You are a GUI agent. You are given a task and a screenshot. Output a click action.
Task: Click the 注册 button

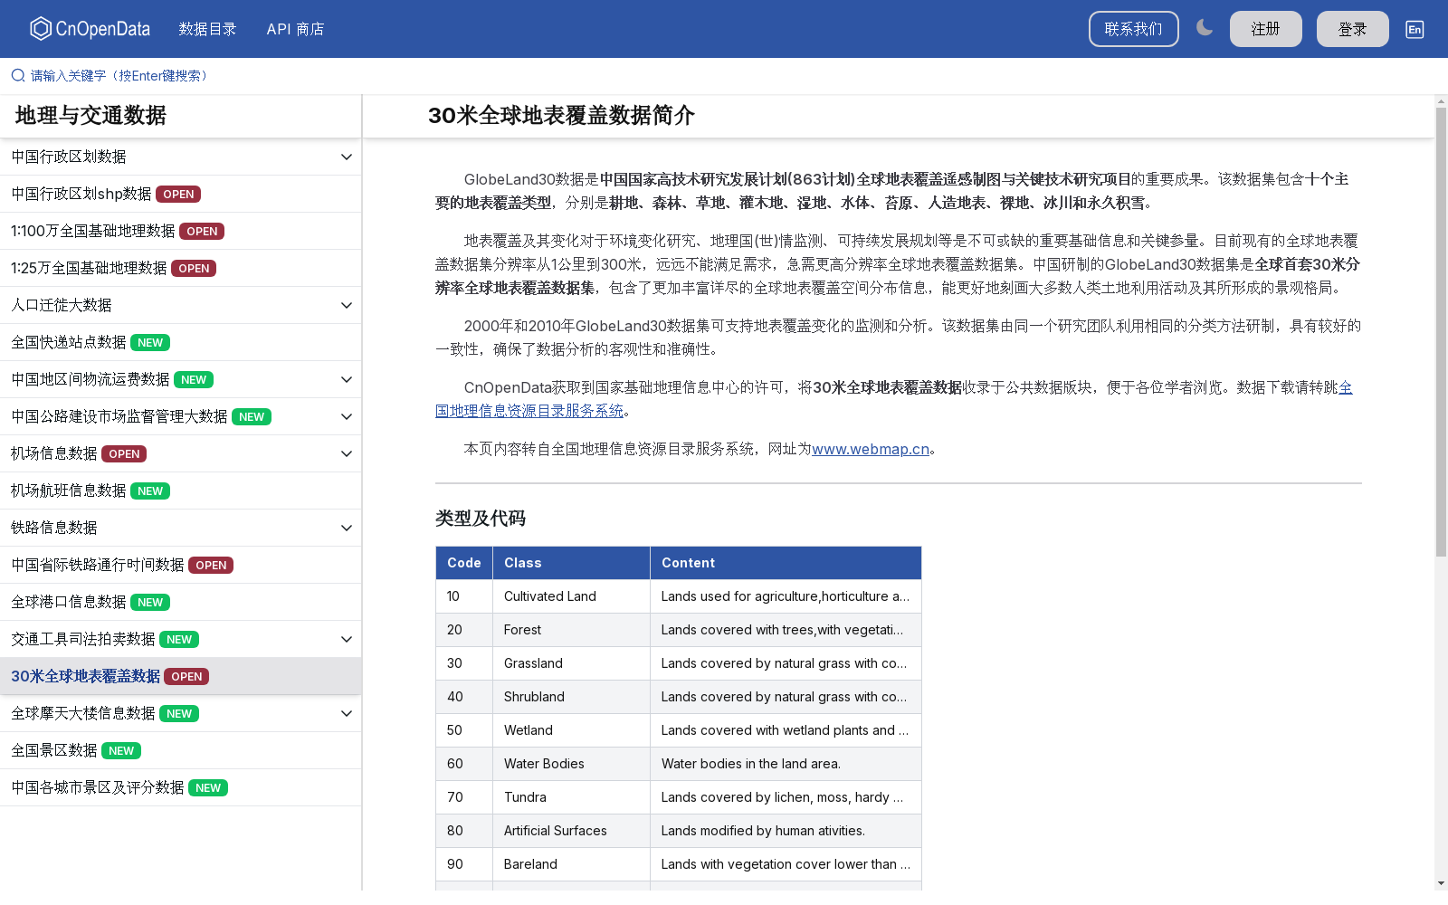pyautogui.click(x=1266, y=29)
